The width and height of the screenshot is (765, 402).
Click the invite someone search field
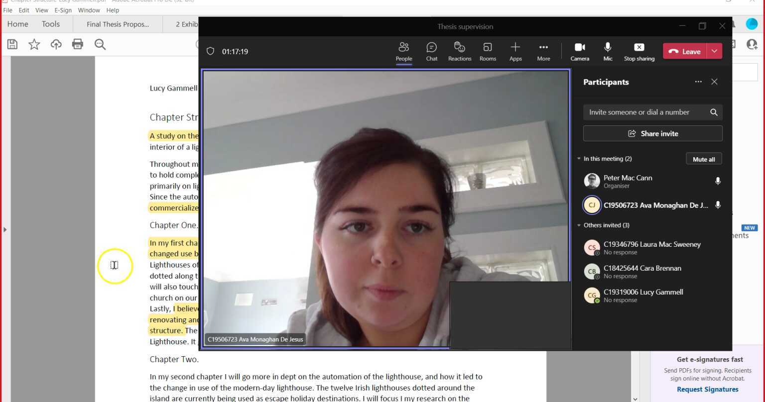pyautogui.click(x=645, y=112)
